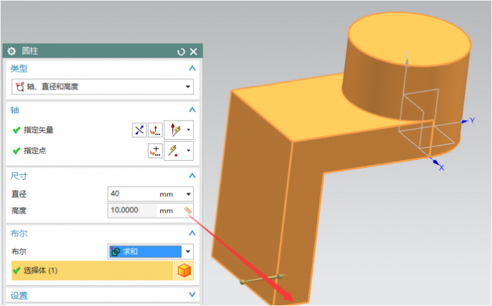
Task: Click the 圆柱 dialog gear settings icon
Action: pos(12,52)
